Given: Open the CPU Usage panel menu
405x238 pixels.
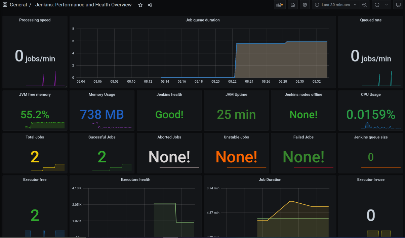Looking at the screenshot, I should pos(371,94).
